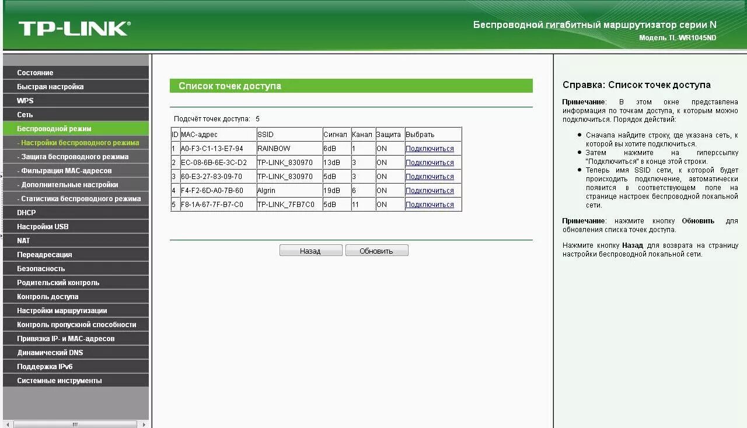Click the Справка: Список точек доступа heading
Viewport: 747px width, 428px height.
pos(637,85)
